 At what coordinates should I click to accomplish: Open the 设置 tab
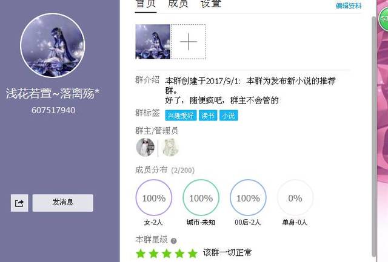click(x=210, y=4)
